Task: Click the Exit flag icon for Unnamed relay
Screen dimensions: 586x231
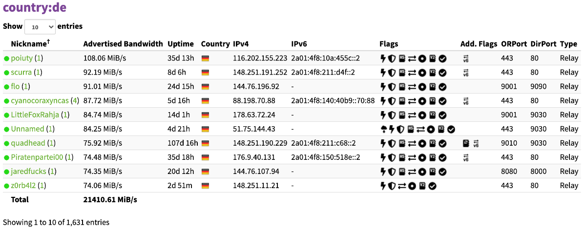Action: click(383, 129)
